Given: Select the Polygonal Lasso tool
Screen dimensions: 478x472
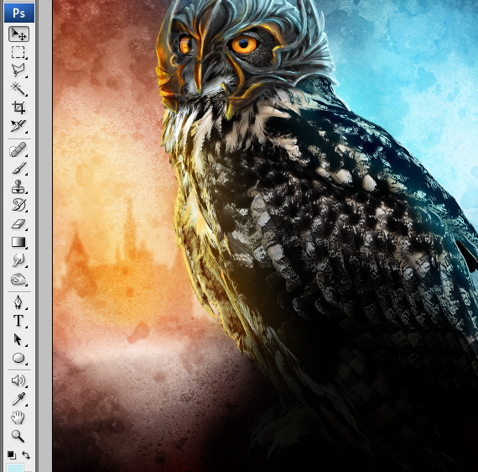Looking at the screenshot, I should [x=18, y=71].
